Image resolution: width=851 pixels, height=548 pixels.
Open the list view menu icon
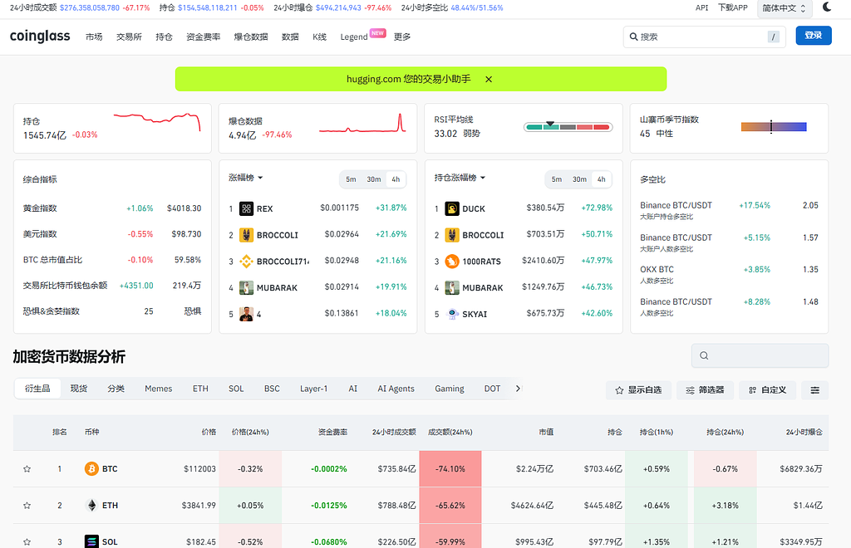coord(815,389)
